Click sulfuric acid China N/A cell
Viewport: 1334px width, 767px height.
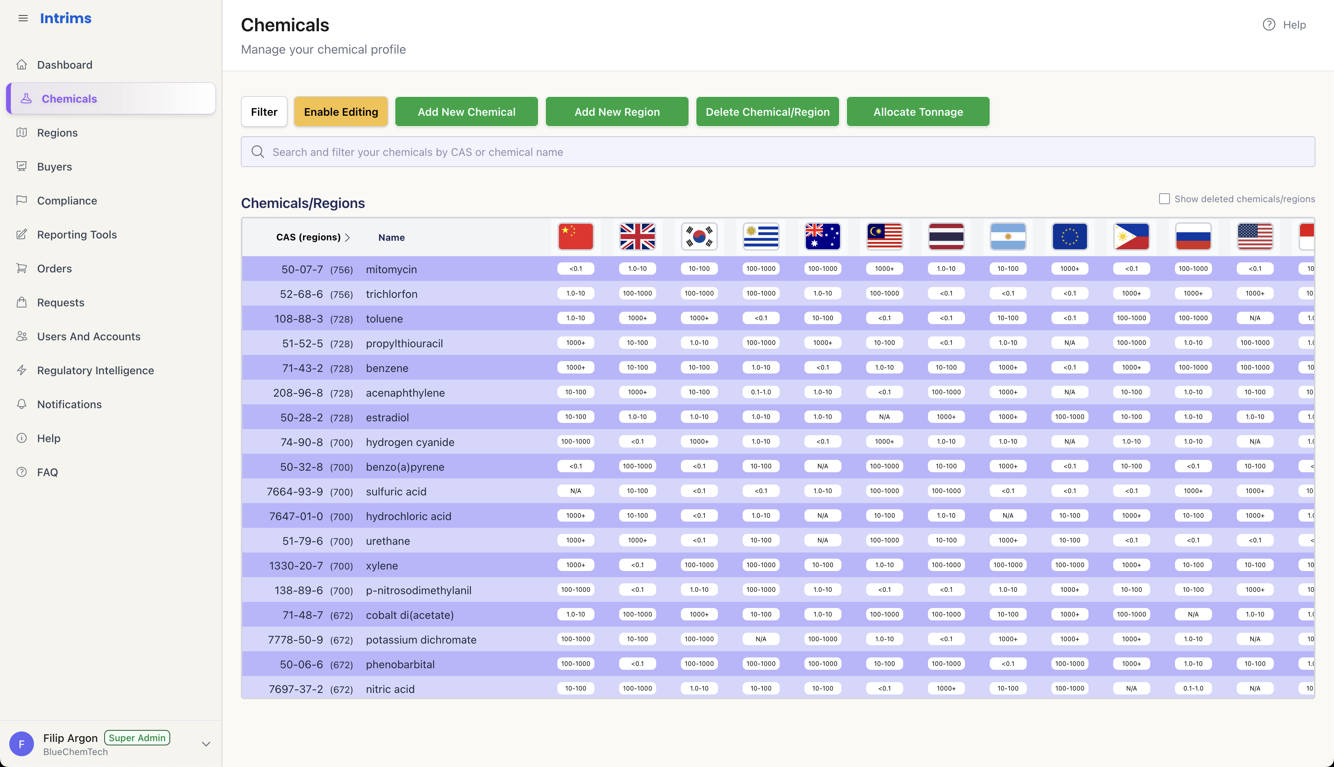576,491
